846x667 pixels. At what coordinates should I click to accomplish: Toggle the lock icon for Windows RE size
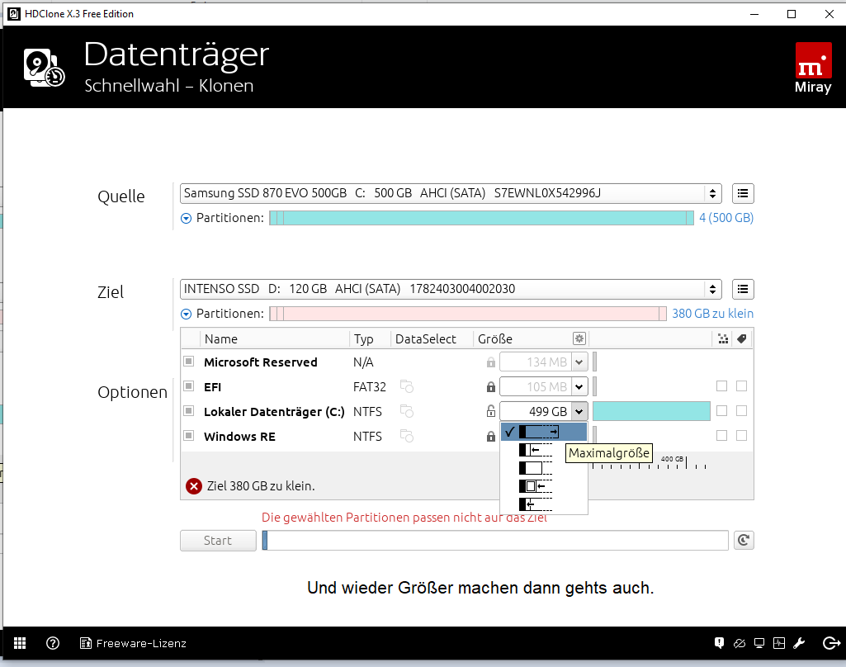click(x=491, y=436)
